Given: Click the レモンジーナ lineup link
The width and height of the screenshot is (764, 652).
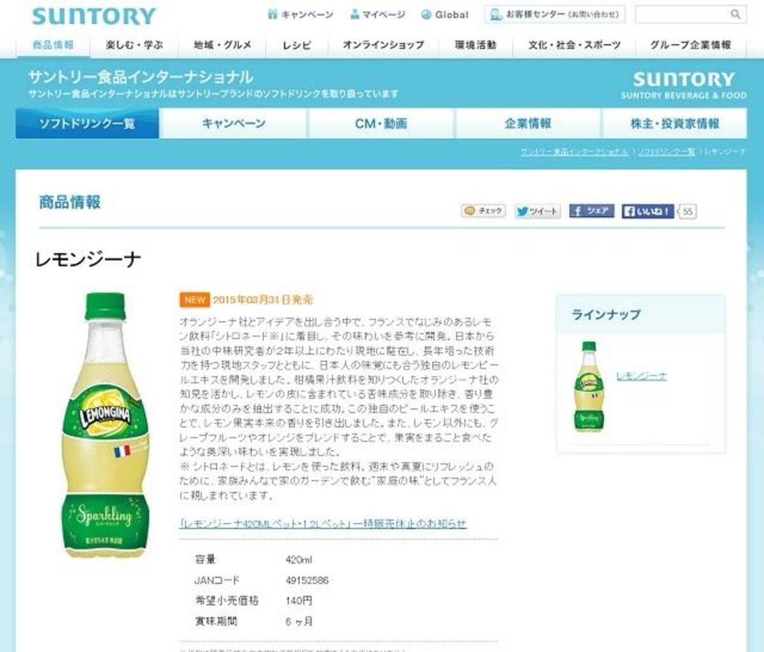Looking at the screenshot, I should [641, 376].
